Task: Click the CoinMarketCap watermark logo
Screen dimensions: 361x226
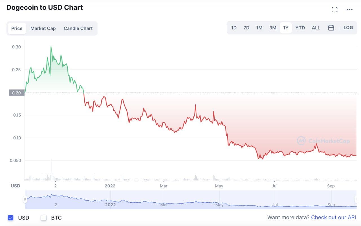Action: (323, 141)
